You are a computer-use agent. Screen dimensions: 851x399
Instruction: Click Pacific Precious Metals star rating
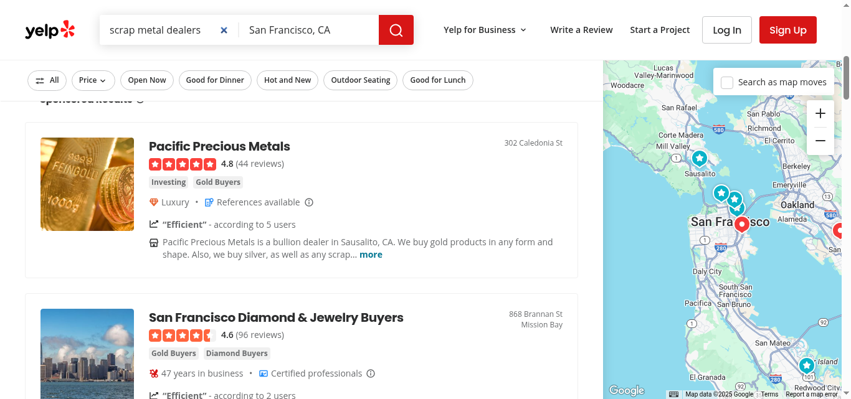(183, 164)
